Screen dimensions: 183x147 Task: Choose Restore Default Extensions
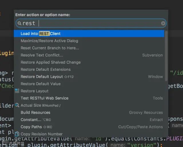point(89,69)
